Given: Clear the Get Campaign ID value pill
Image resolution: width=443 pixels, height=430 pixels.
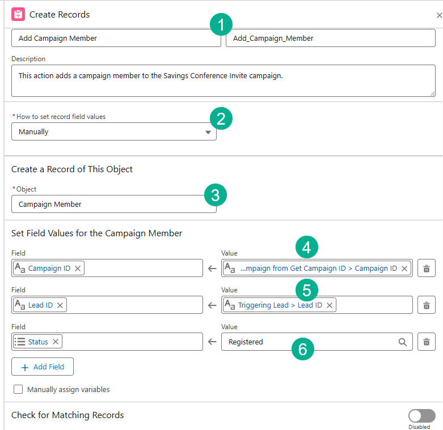Looking at the screenshot, I should click(404, 269).
